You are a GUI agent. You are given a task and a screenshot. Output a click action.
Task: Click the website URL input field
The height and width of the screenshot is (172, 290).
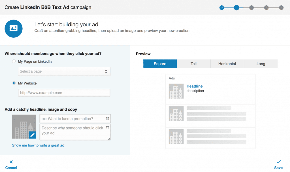pyautogui.click(x=64, y=93)
